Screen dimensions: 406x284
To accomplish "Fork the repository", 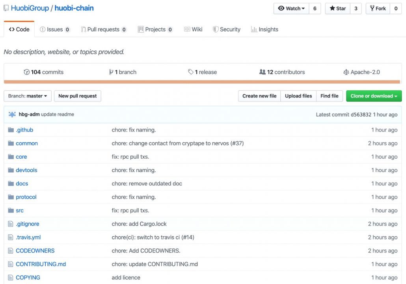I will pos(378,9).
